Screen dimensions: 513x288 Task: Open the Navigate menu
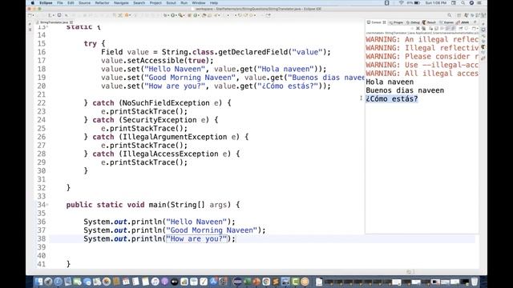[121, 3]
